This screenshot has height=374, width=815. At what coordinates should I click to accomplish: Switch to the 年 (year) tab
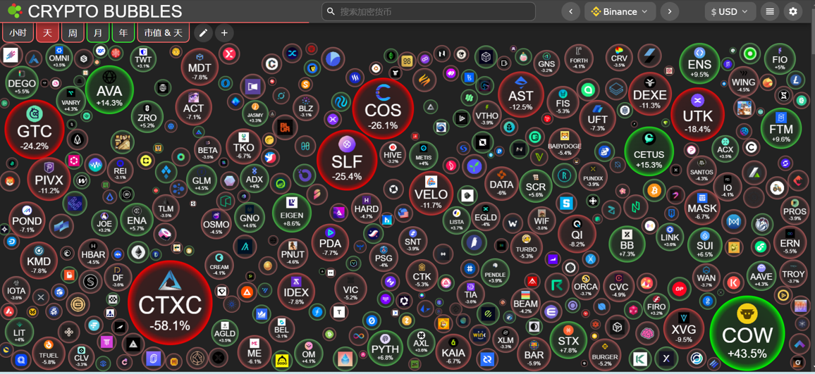[123, 32]
